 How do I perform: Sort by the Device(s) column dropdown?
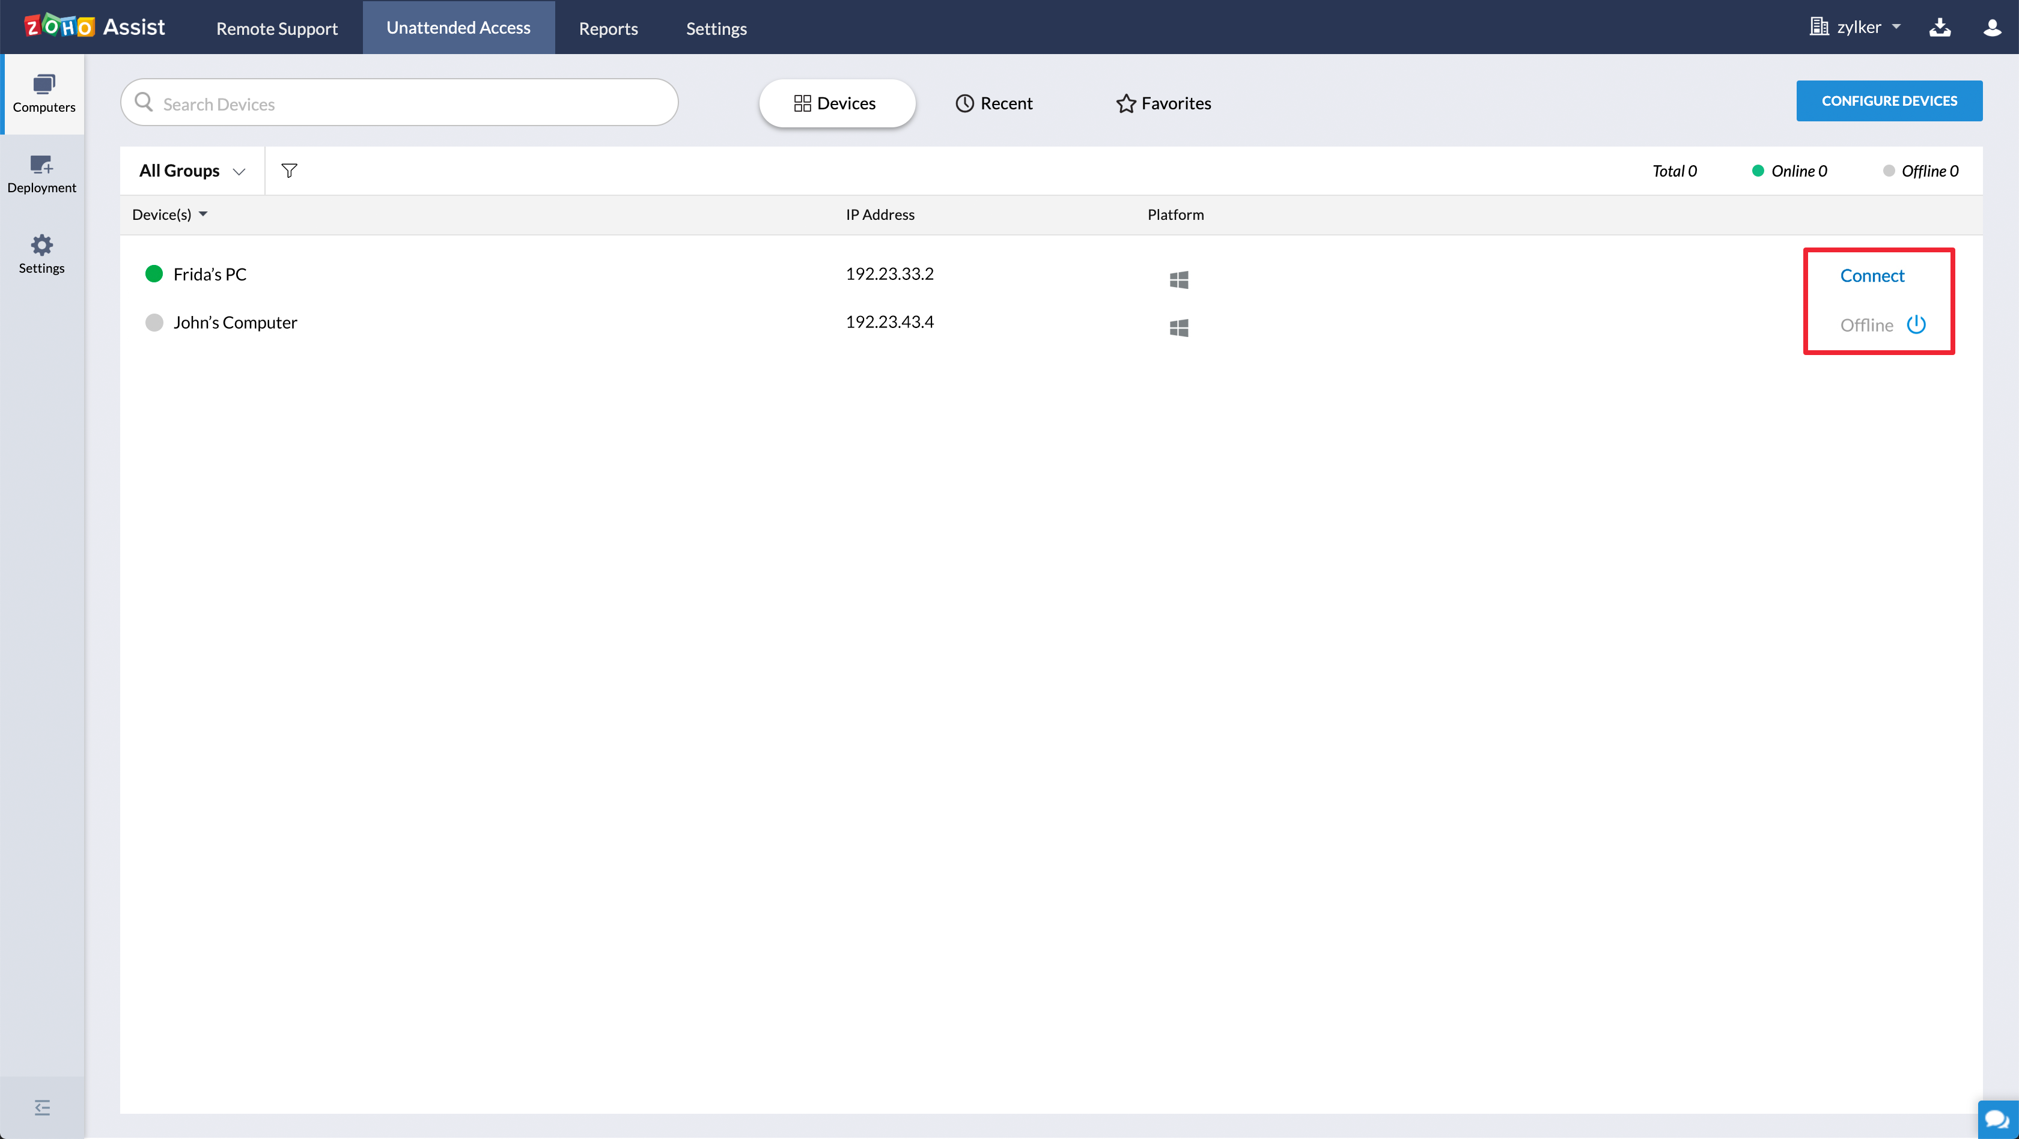pyautogui.click(x=169, y=214)
